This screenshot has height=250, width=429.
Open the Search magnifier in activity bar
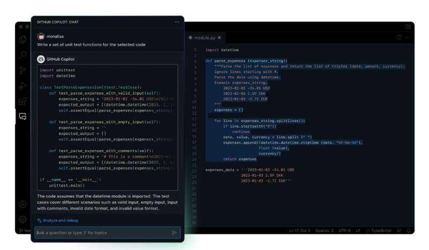[x=23, y=55]
